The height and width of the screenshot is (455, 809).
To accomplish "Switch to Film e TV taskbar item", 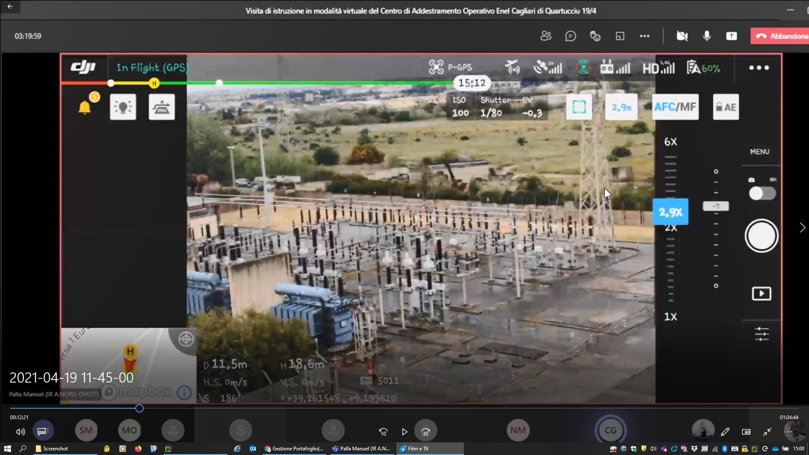I will tap(430, 449).
